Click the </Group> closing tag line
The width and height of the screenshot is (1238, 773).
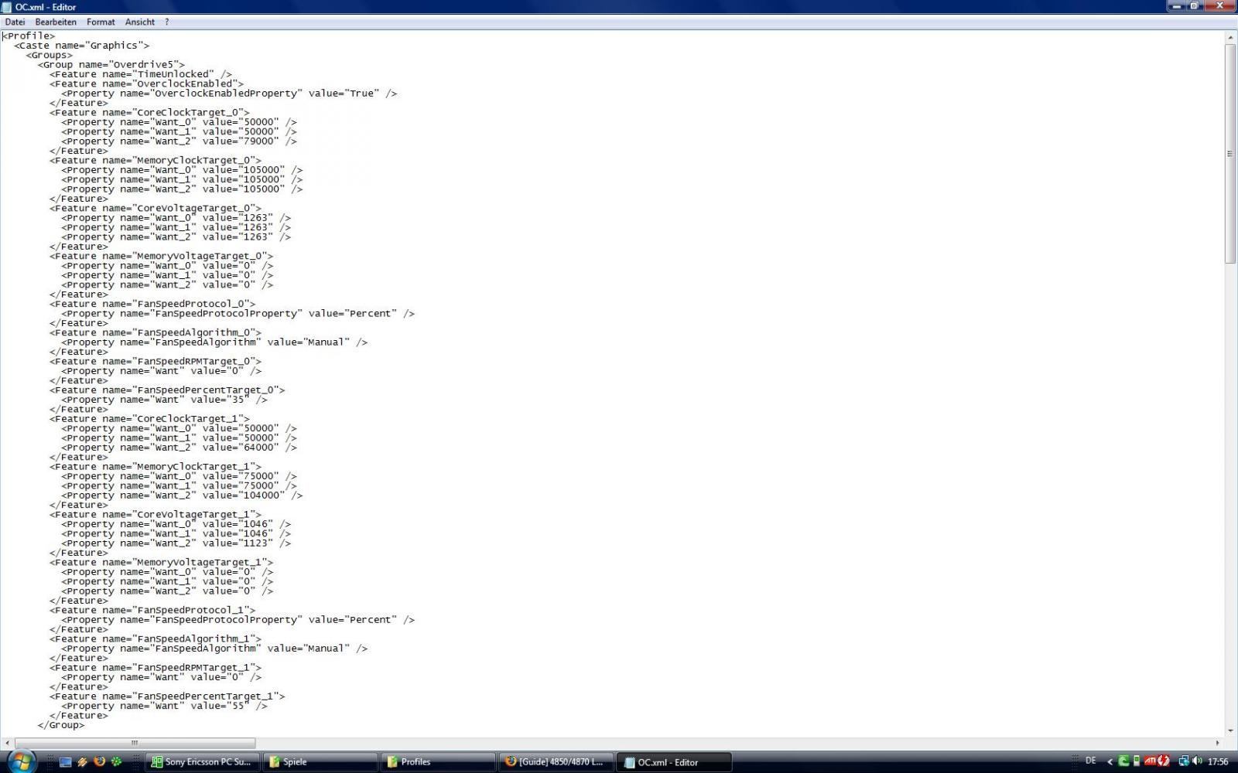pos(61,725)
